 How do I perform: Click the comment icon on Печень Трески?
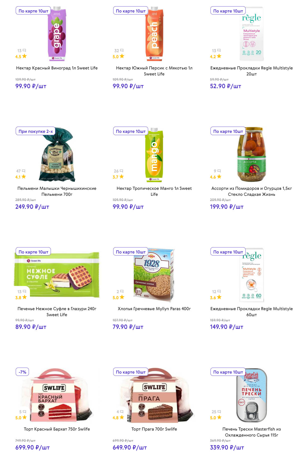pos(219,412)
